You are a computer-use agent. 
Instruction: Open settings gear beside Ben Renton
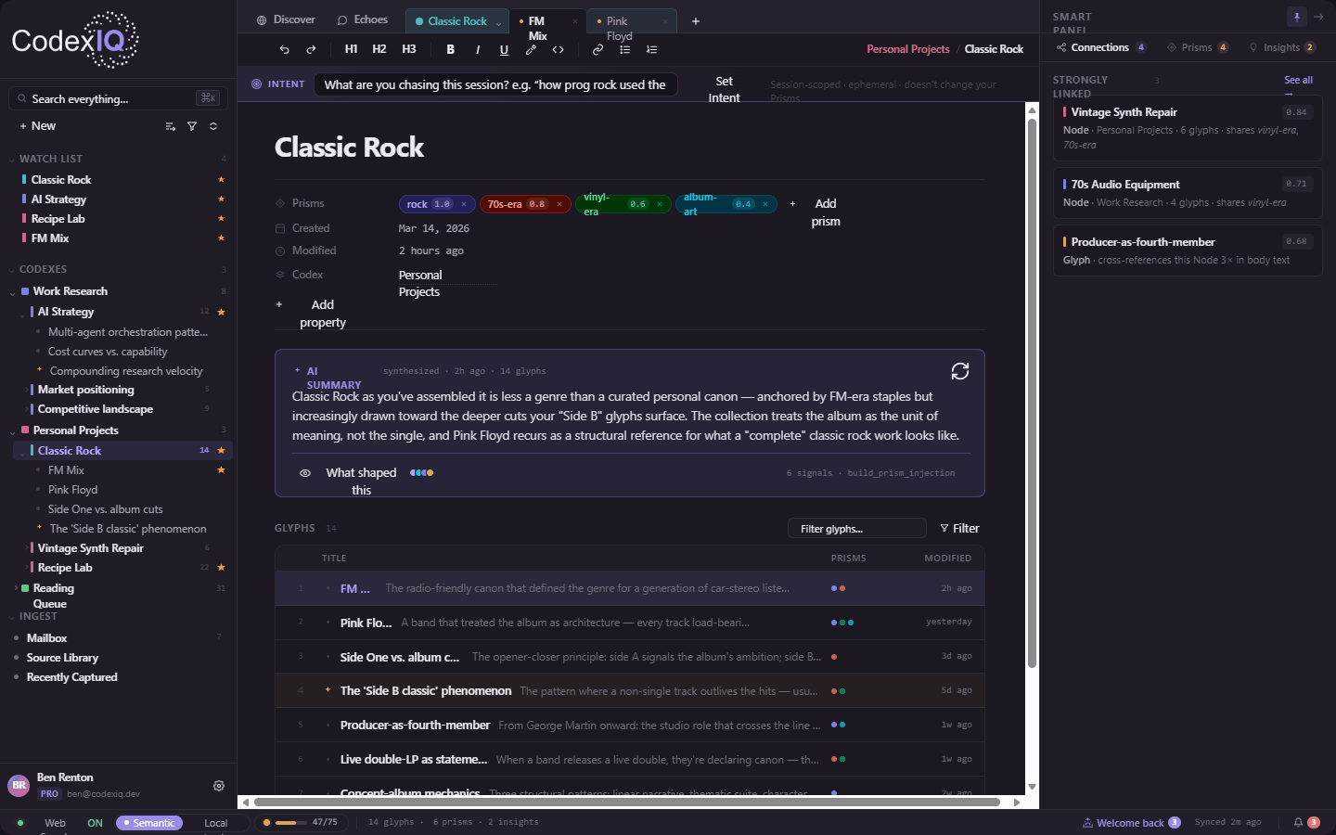click(219, 786)
